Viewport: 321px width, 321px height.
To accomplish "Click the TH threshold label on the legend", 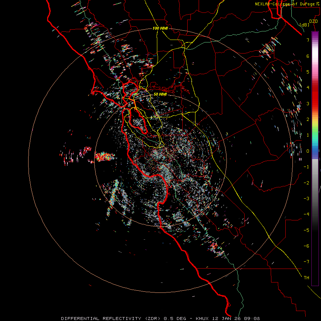I will pos(306,278).
